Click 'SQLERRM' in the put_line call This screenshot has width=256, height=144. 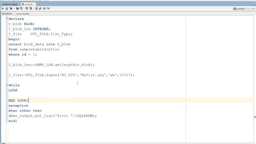point(85,116)
